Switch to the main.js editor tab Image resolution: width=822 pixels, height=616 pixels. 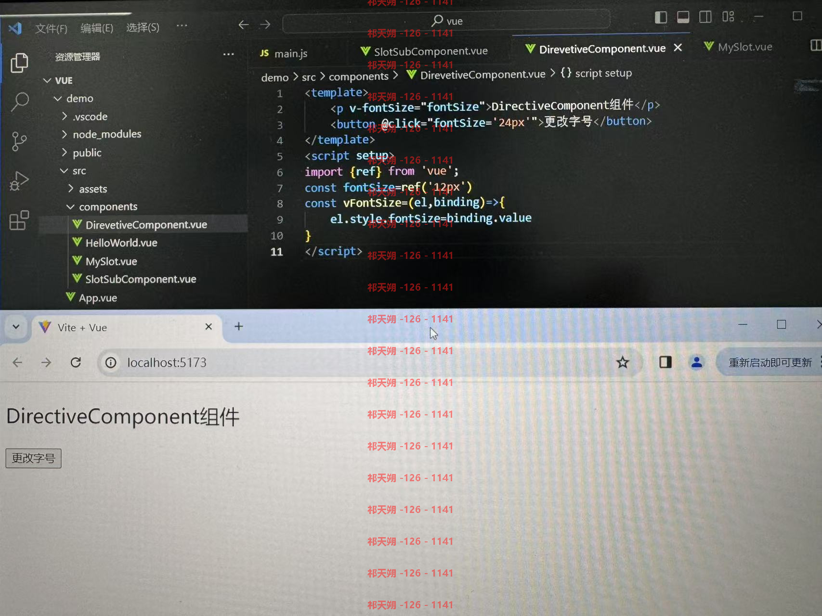[x=284, y=53]
